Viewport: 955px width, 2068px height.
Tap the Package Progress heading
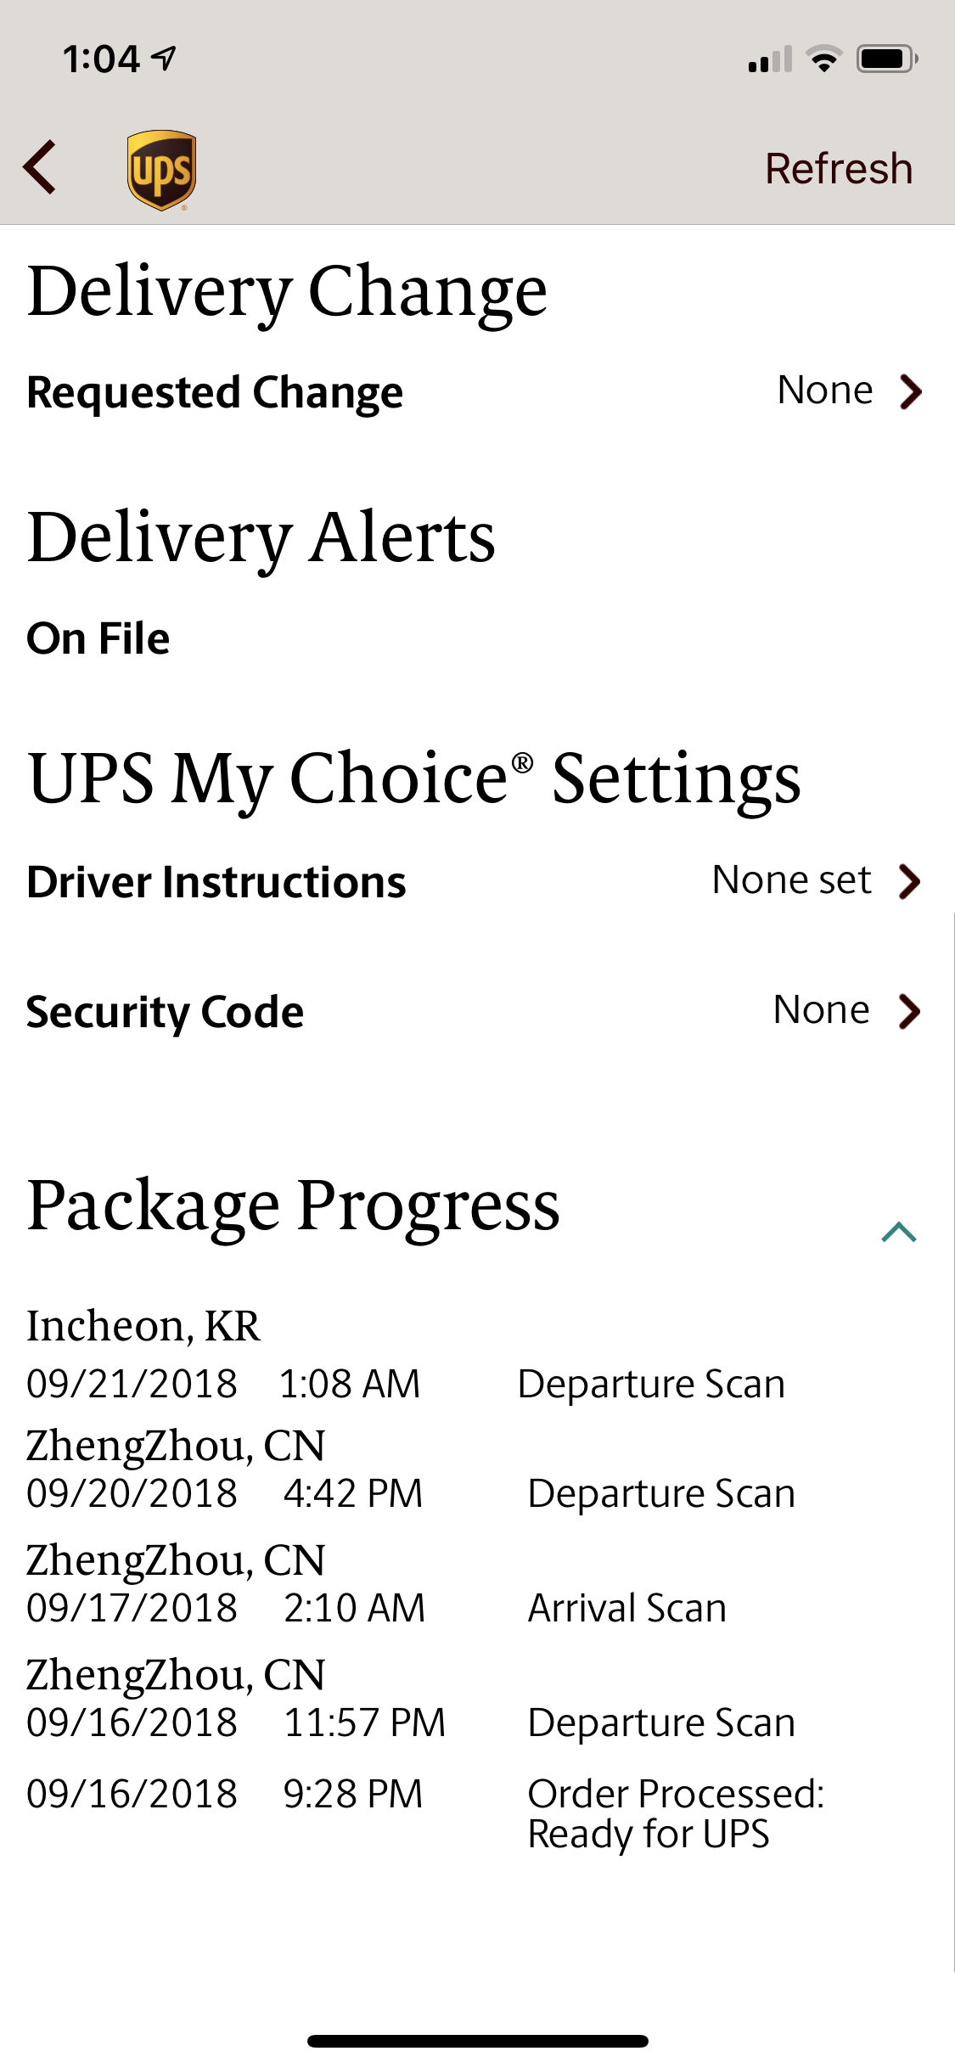pyautogui.click(x=294, y=1205)
